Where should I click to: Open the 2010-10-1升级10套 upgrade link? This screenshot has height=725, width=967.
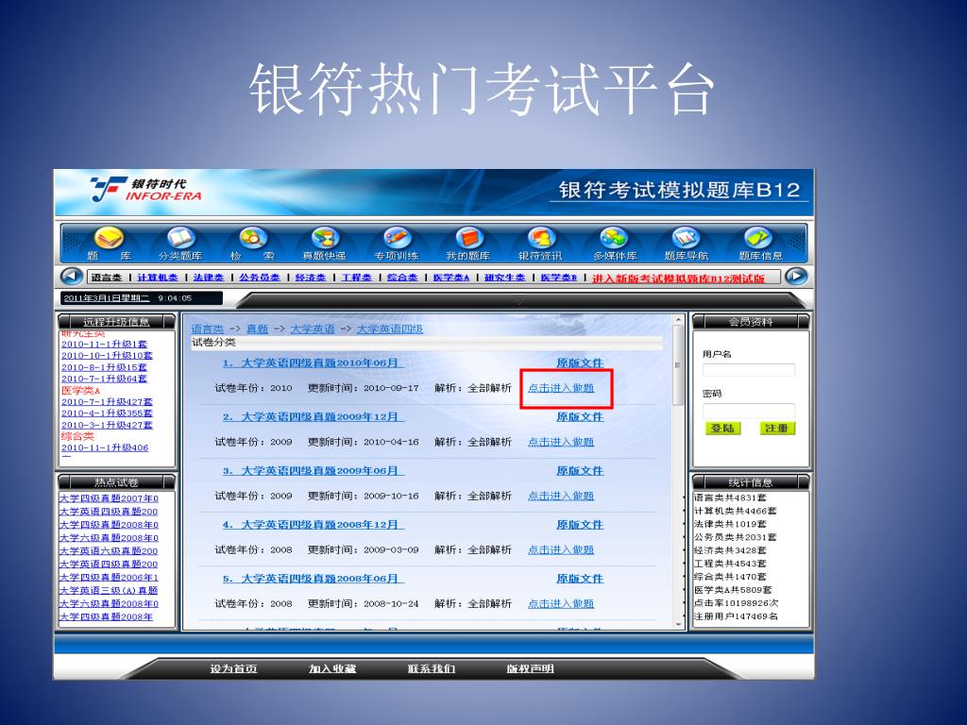[x=107, y=356]
